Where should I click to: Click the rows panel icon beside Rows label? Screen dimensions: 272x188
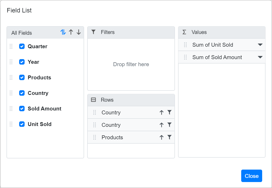93,100
